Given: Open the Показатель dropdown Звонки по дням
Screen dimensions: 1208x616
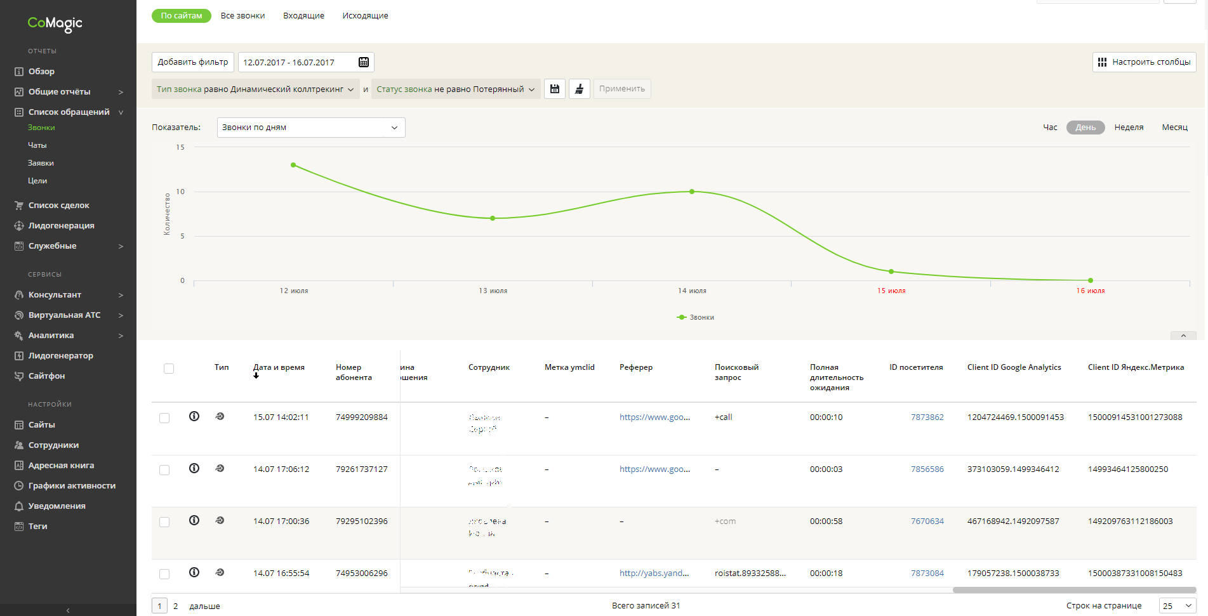Looking at the screenshot, I should [310, 128].
